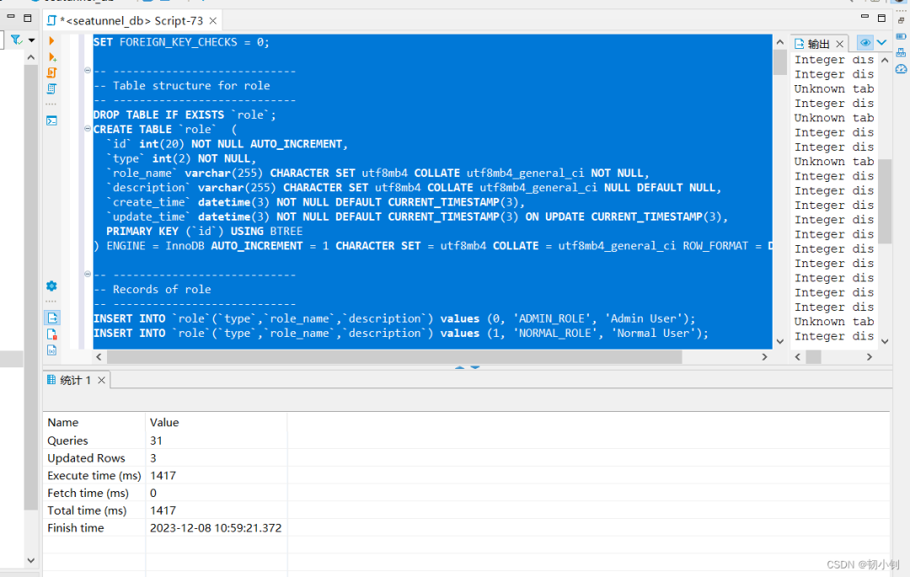Minimize the left navigator panel
The height and width of the screenshot is (577, 910).
tap(10, 18)
